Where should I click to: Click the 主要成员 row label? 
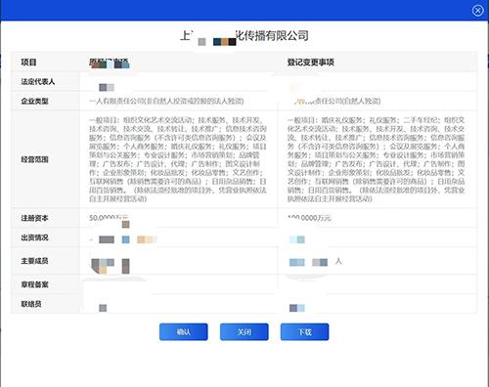[35, 261]
